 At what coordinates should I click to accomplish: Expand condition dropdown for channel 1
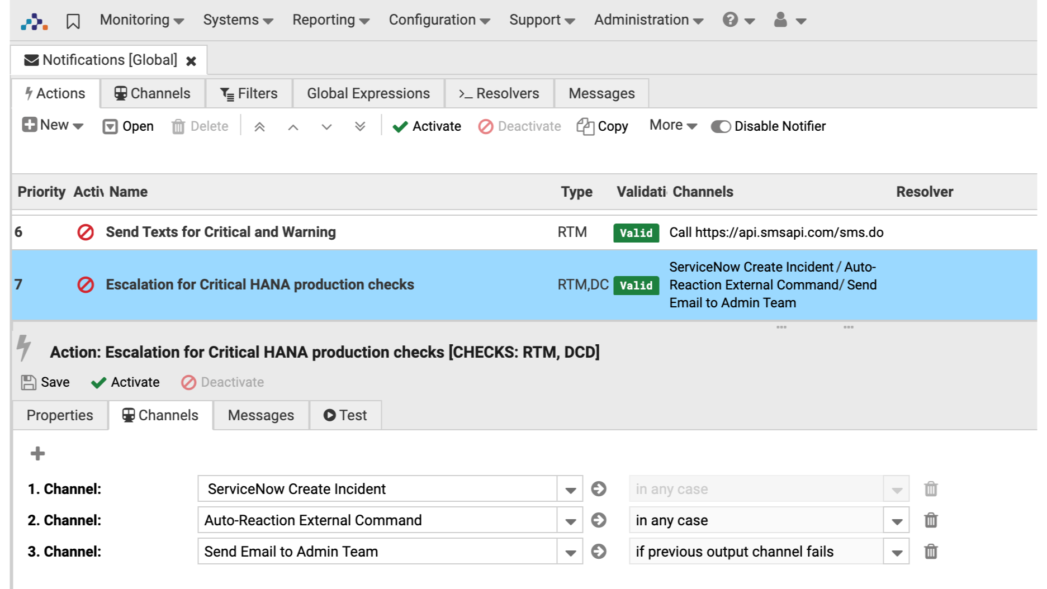(897, 489)
